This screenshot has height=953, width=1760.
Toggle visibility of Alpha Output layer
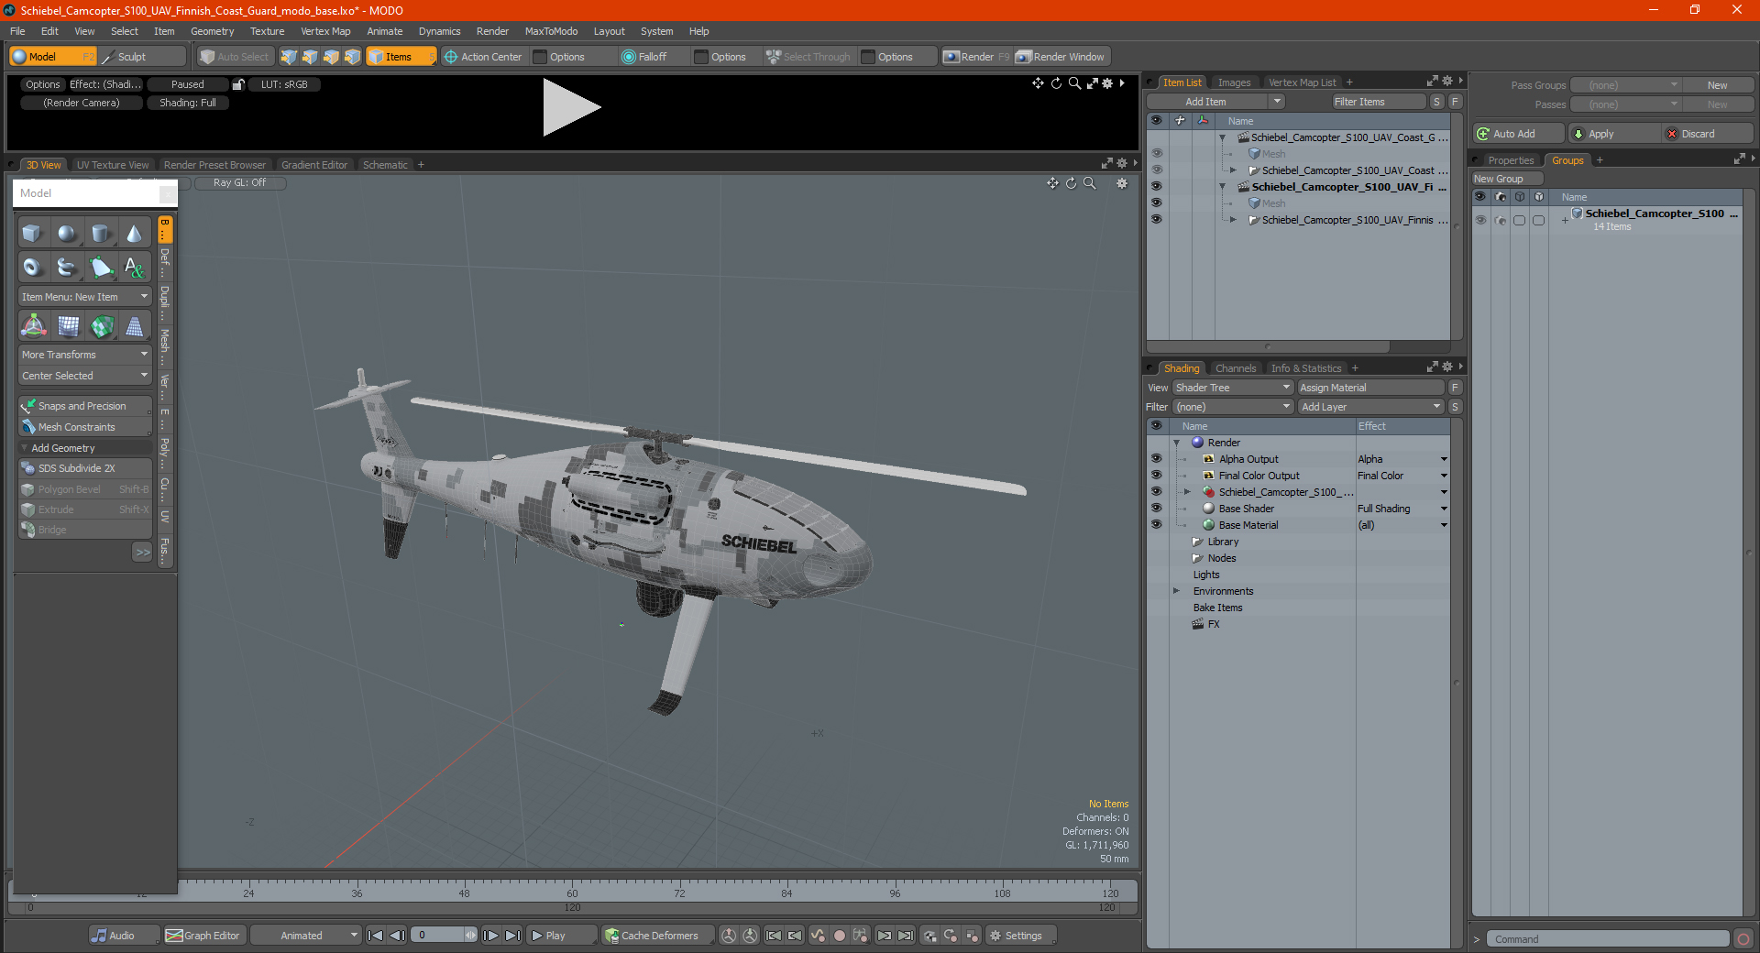pos(1156,459)
